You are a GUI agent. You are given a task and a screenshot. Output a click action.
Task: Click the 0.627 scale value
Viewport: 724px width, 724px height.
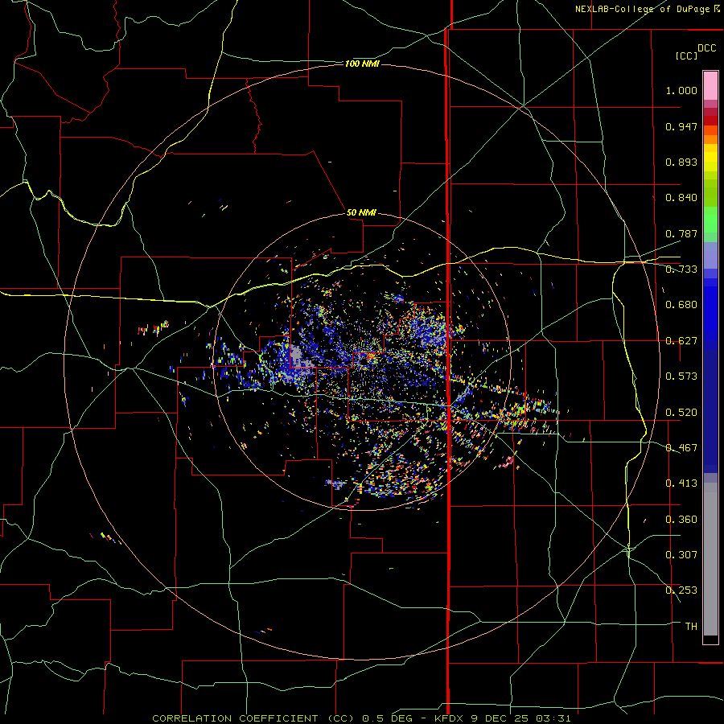[681, 341]
